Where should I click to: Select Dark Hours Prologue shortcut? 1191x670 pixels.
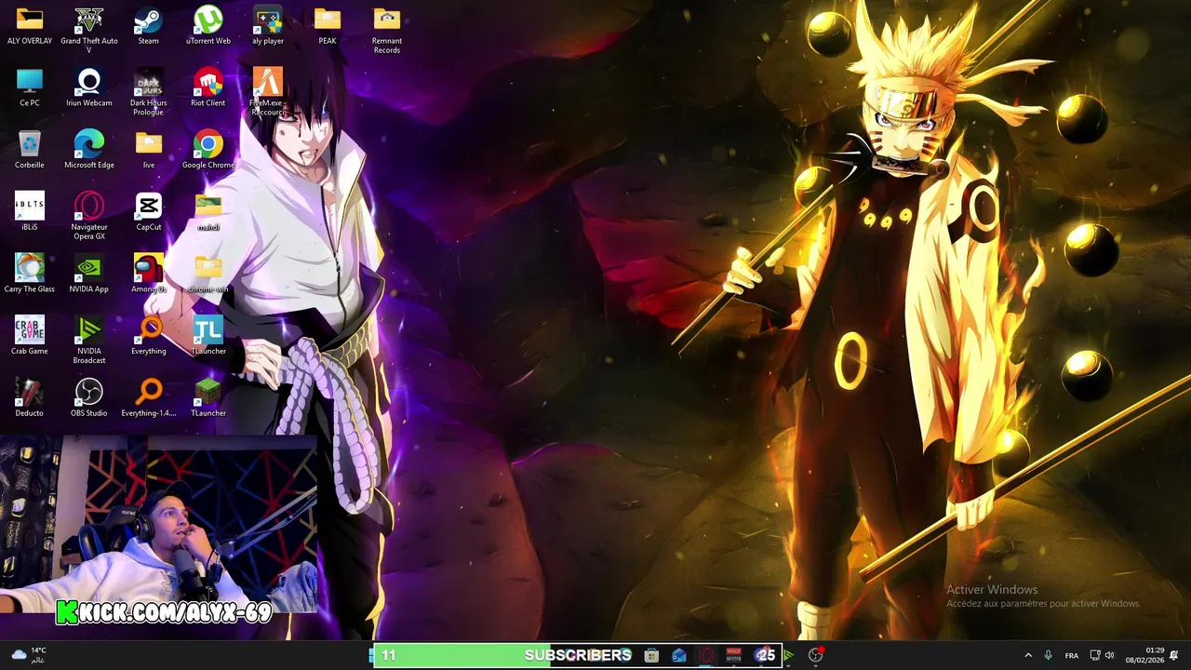point(148,92)
